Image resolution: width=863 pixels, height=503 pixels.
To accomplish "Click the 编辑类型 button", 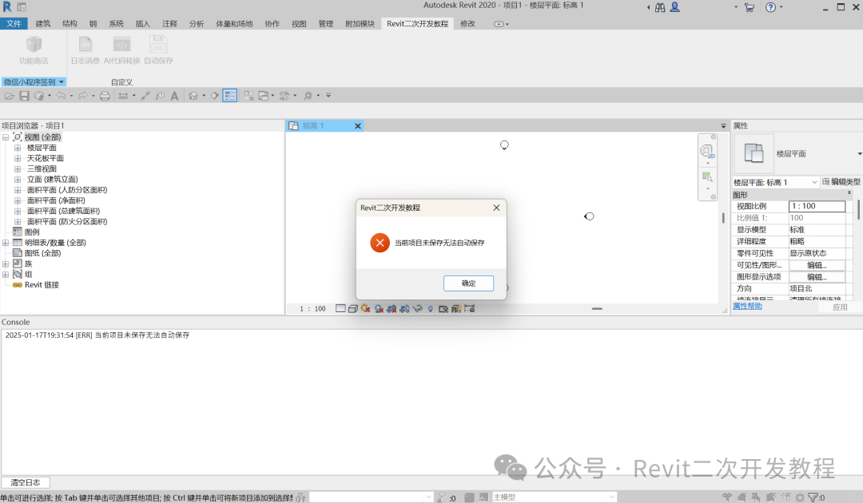I will (841, 182).
